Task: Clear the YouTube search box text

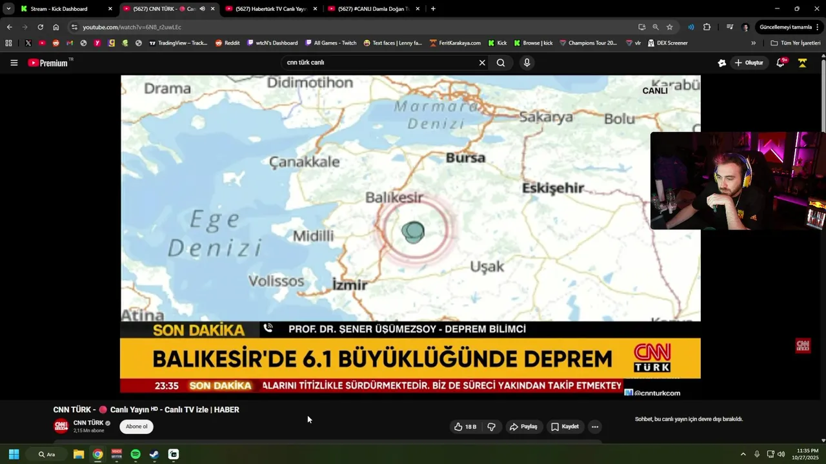Action: click(481, 63)
